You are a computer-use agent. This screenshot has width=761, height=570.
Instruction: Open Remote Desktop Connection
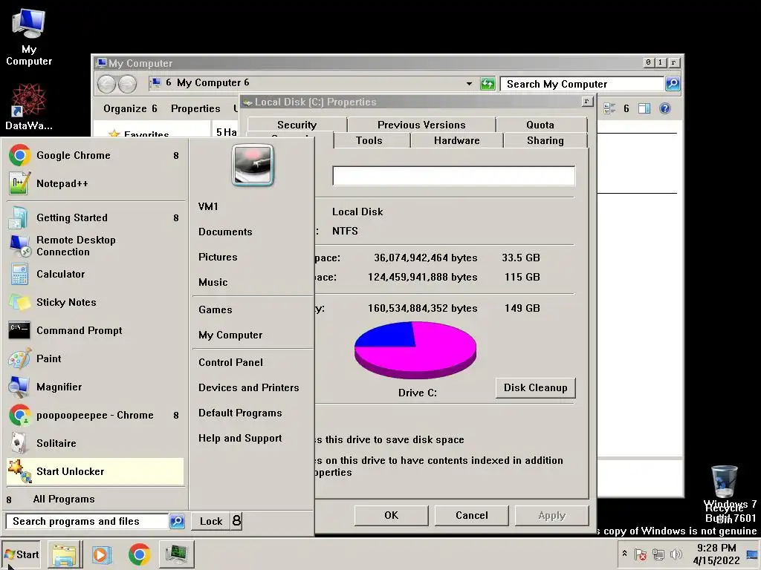[x=95, y=246]
